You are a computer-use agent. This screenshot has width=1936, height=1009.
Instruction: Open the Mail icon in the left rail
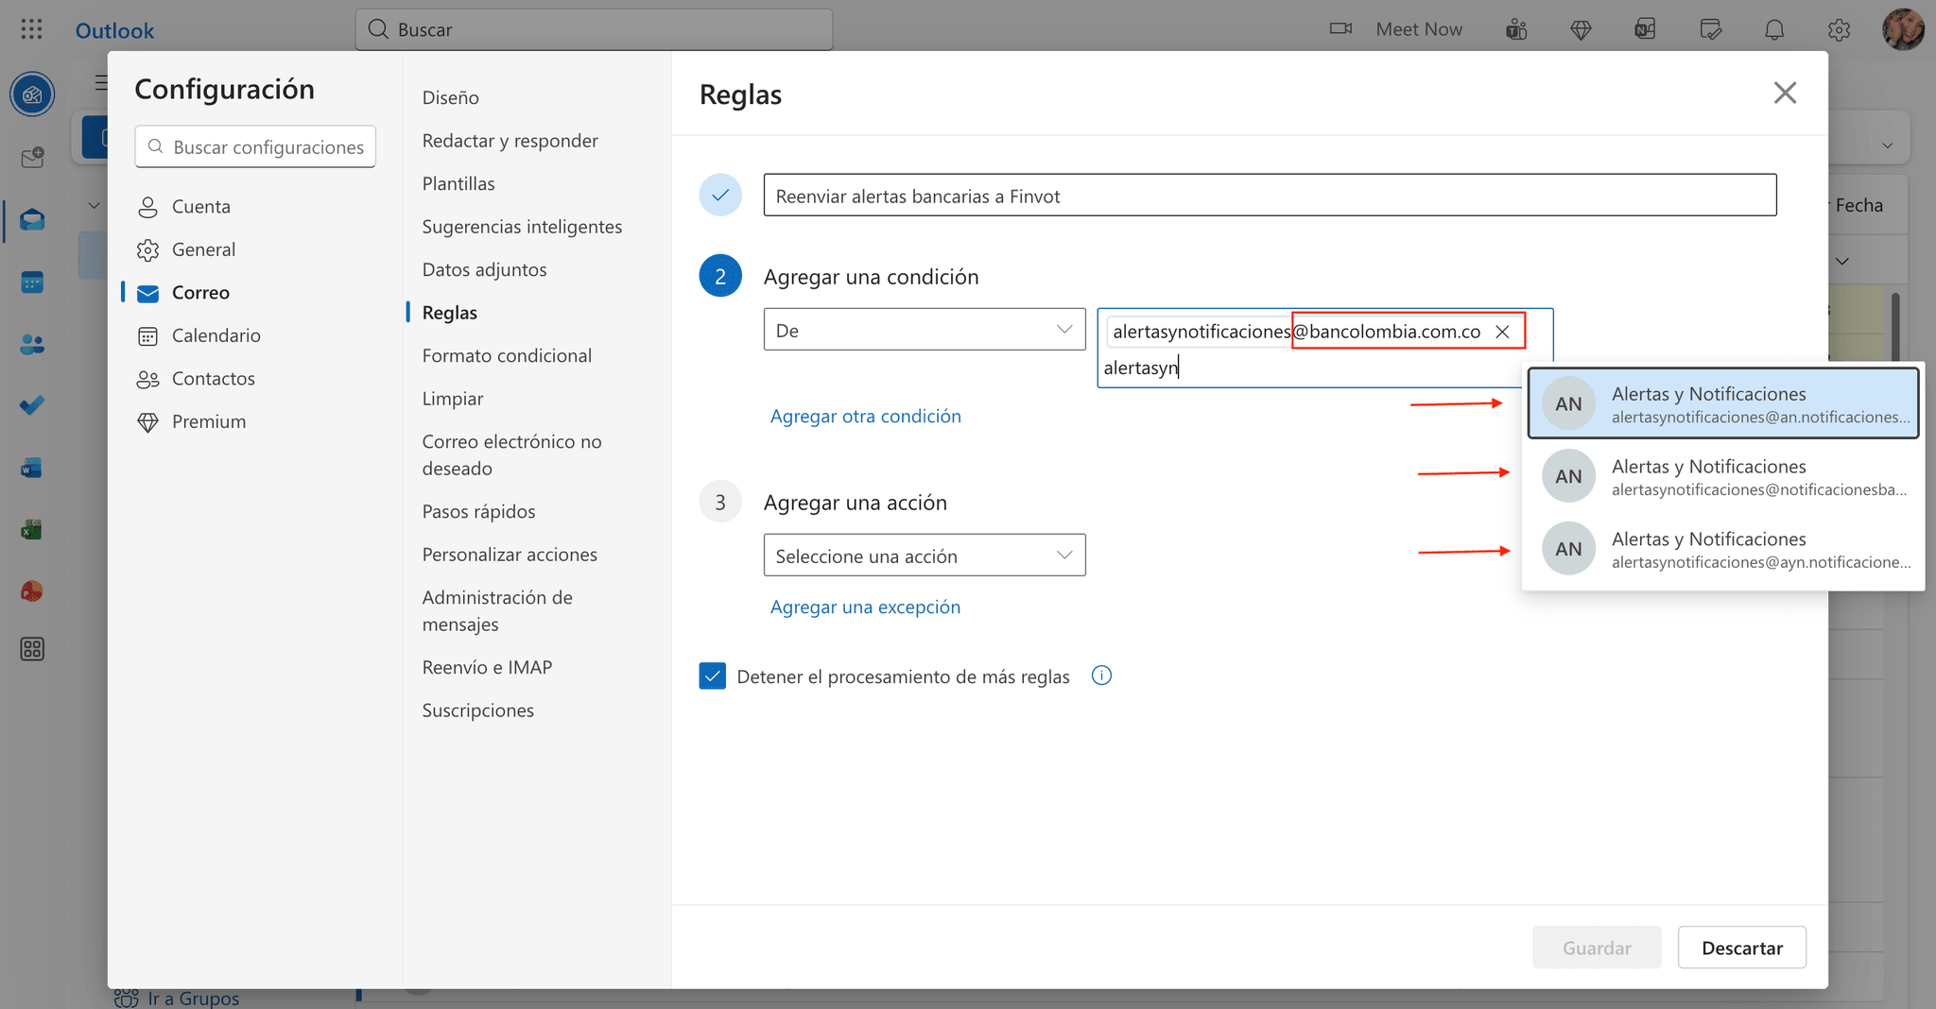click(x=32, y=220)
